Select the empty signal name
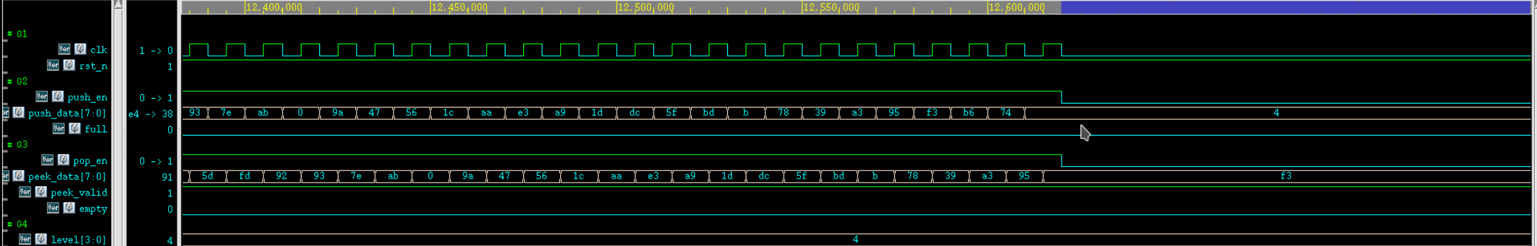The height and width of the screenshot is (246, 1537). coord(93,209)
